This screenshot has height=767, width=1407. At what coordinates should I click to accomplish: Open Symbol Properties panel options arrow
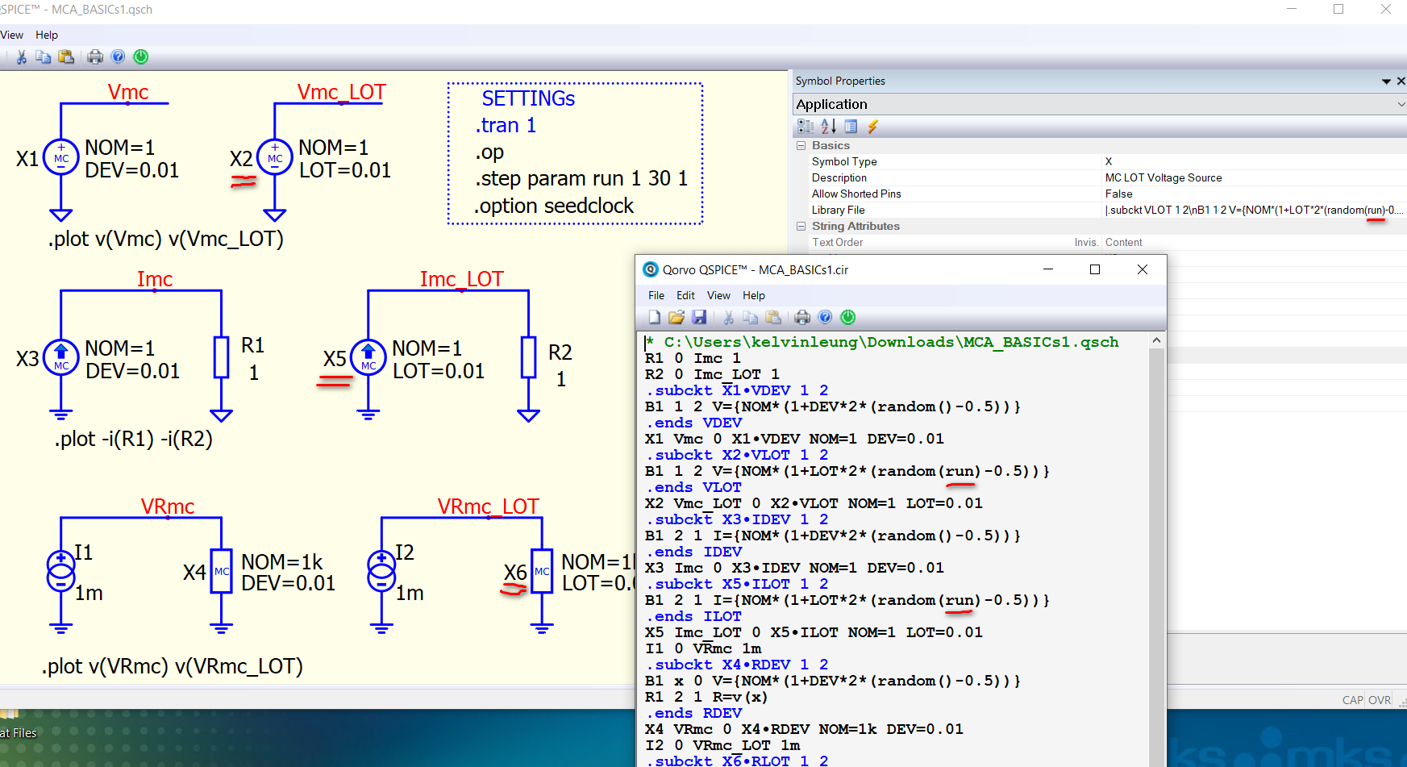1386,81
